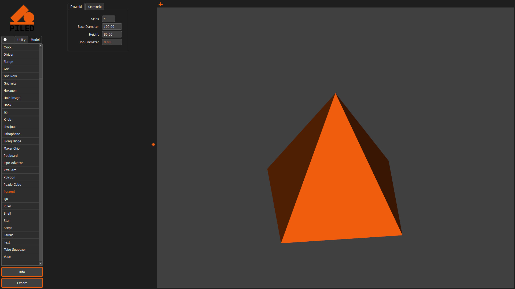Click the Info button
This screenshot has height=289, width=515.
click(22, 272)
